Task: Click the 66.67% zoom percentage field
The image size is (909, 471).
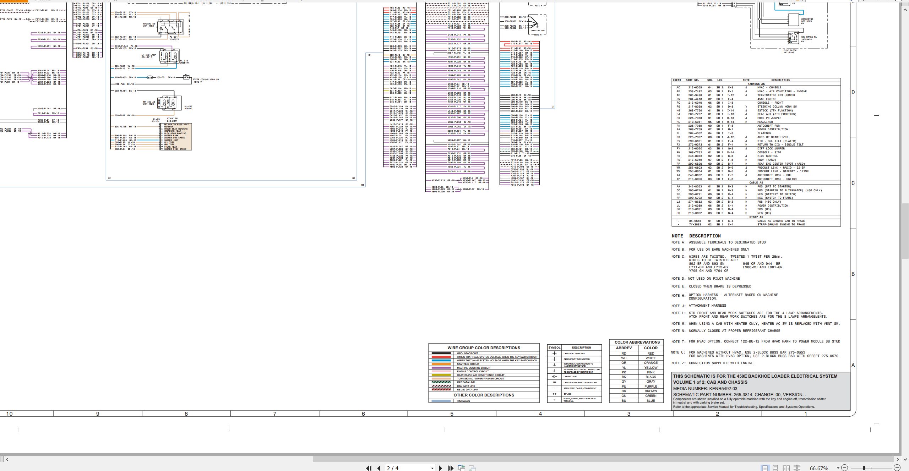Action: coord(819,468)
